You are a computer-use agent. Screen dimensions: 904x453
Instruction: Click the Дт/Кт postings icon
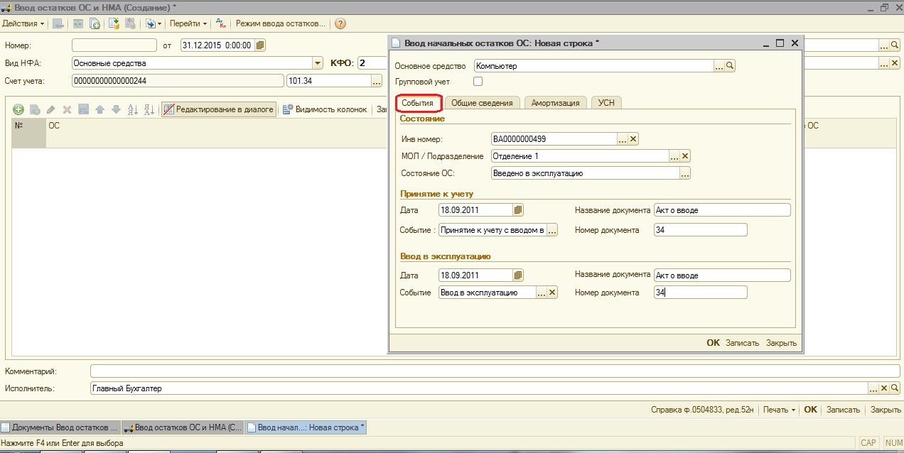coord(220,23)
